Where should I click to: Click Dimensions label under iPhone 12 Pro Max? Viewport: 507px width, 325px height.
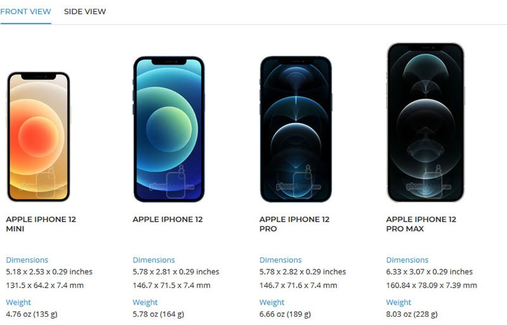408,260
